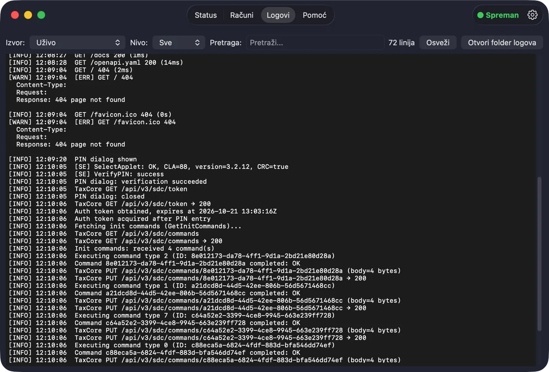Click log line 'Executing command type 7'
The height and width of the screenshot is (372, 549).
(x=172, y=316)
